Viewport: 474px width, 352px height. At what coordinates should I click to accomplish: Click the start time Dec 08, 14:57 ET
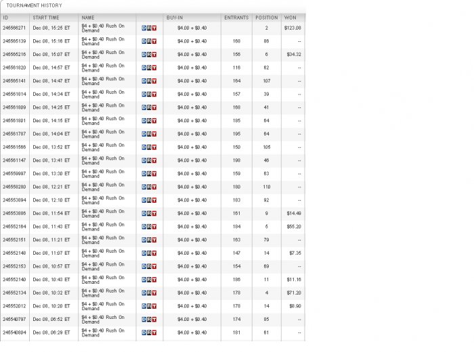[x=51, y=68]
